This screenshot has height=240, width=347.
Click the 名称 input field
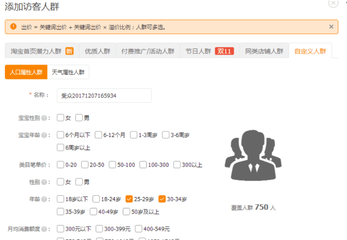tap(104, 95)
